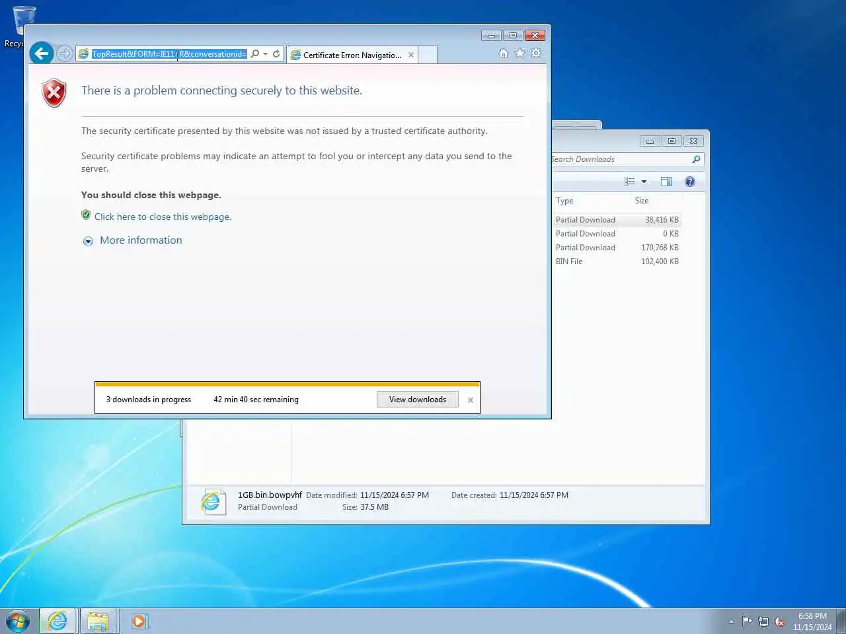846x634 pixels.
Task: Select the 0 KB Partial Download row
Action: (x=617, y=234)
